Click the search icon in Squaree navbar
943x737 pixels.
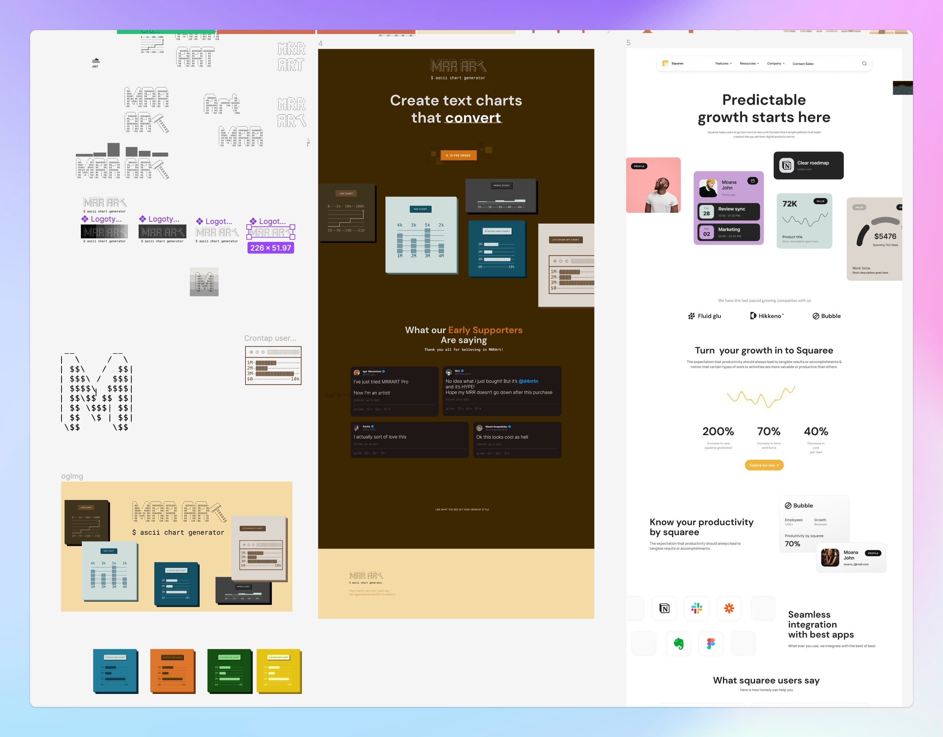[x=864, y=64]
